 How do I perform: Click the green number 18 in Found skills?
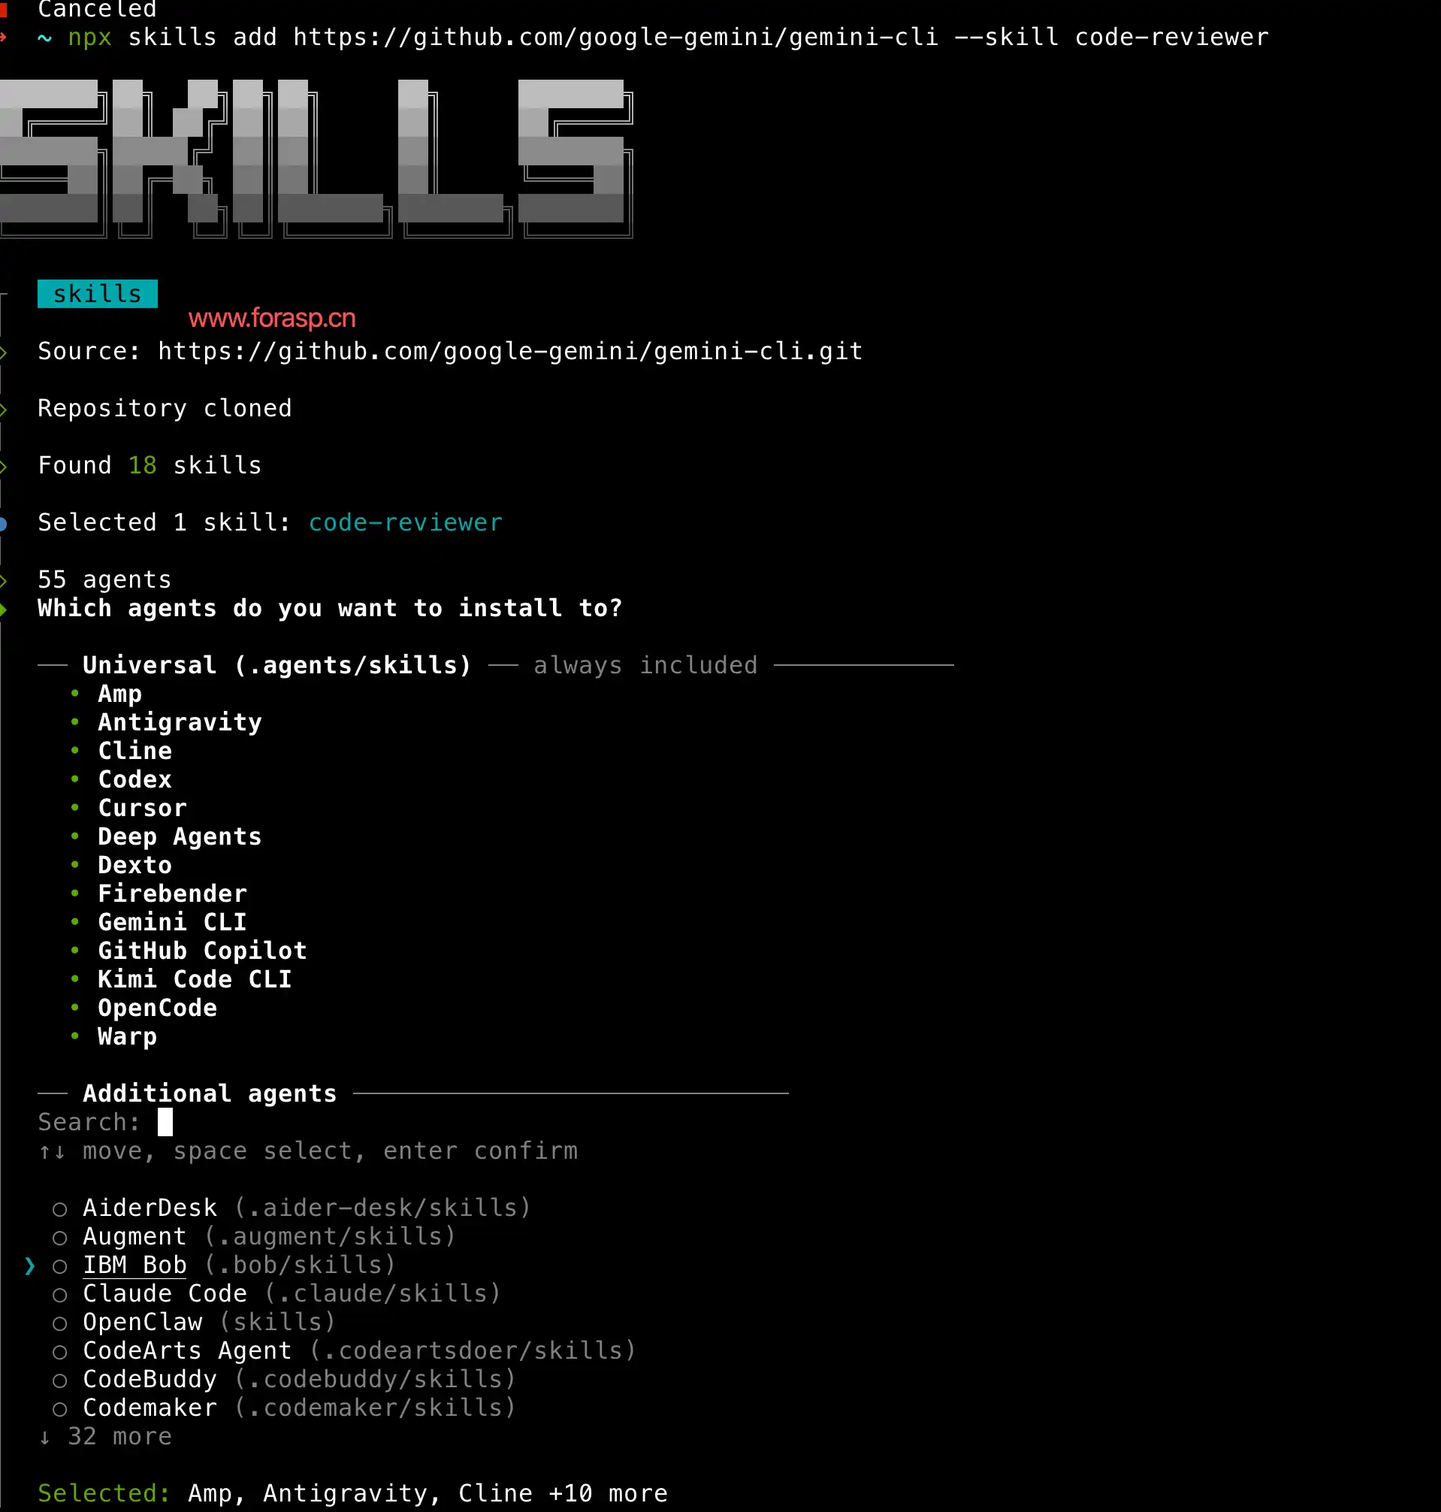[142, 466]
